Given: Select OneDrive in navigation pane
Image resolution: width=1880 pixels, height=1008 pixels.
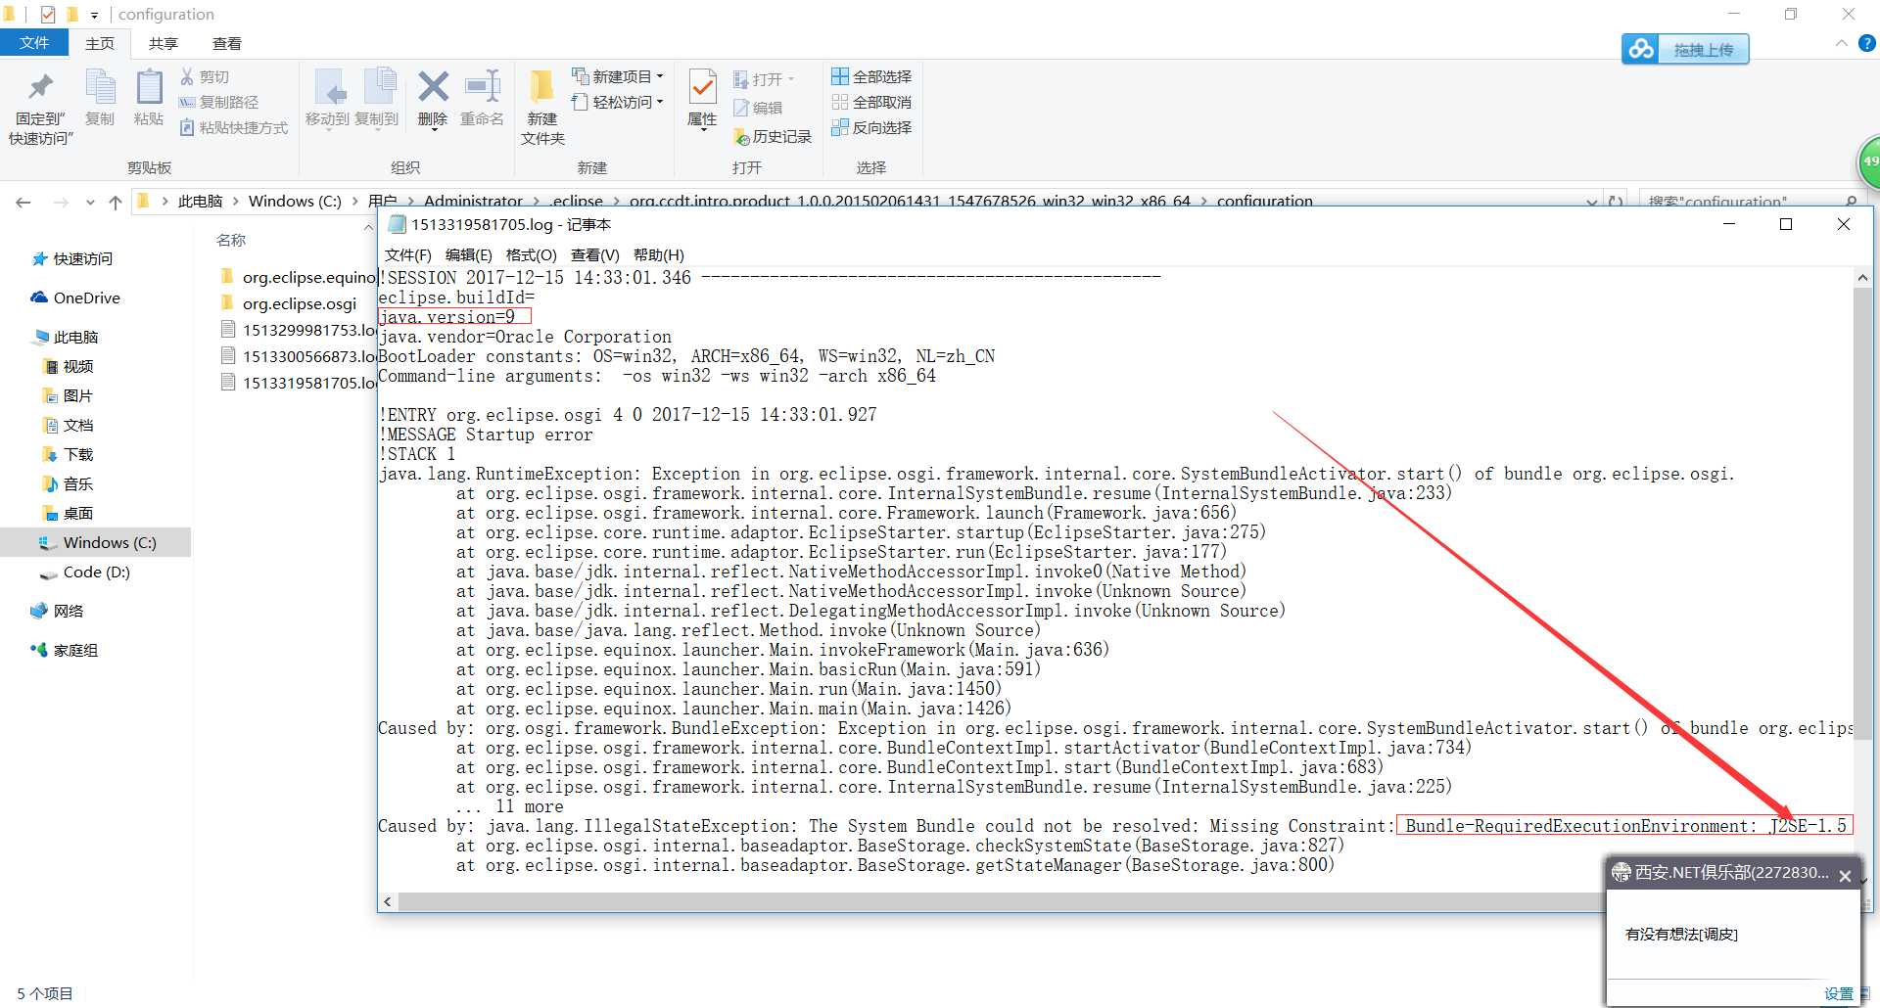Looking at the screenshot, I should click(74, 298).
